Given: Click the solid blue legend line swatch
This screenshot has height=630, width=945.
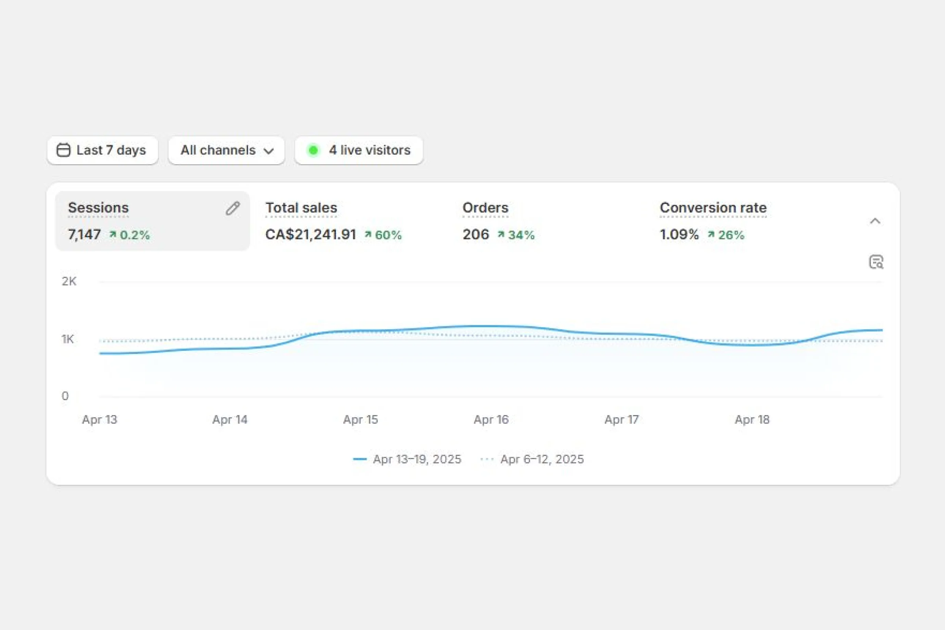Looking at the screenshot, I should click(x=359, y=459).
